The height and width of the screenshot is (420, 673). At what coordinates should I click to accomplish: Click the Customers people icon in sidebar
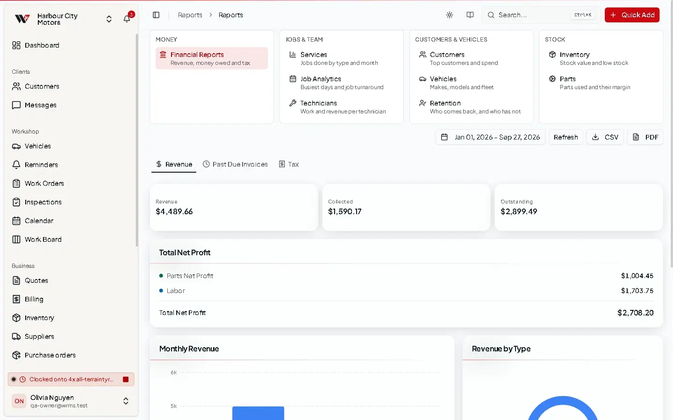click(16, 86)
